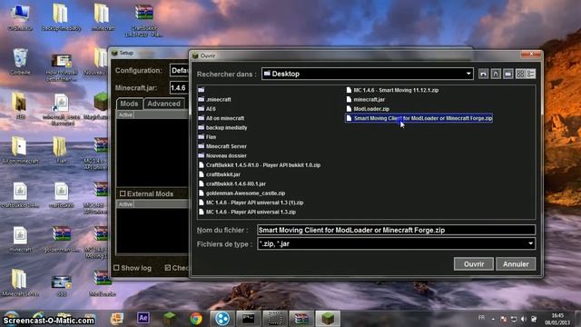Open the Minecraft.jar 1.4.6 dropdown in Setup window
This screenshot has height=327, width=581.
pos(180,88)
